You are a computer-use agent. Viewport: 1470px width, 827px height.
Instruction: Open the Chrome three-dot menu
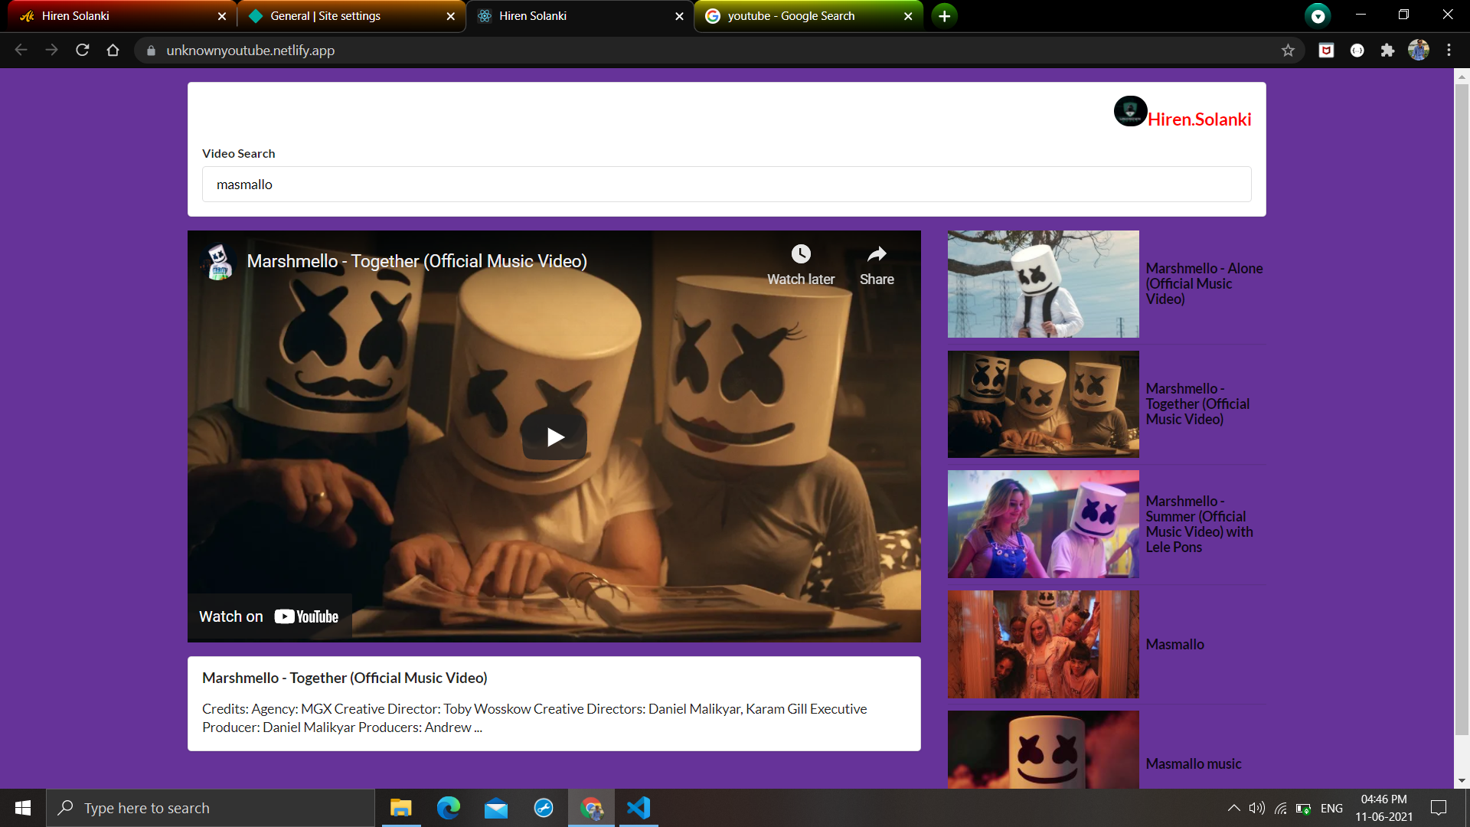(1449, 51)
